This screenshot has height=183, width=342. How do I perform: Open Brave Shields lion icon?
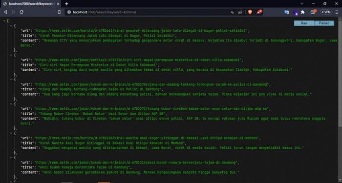250,12
